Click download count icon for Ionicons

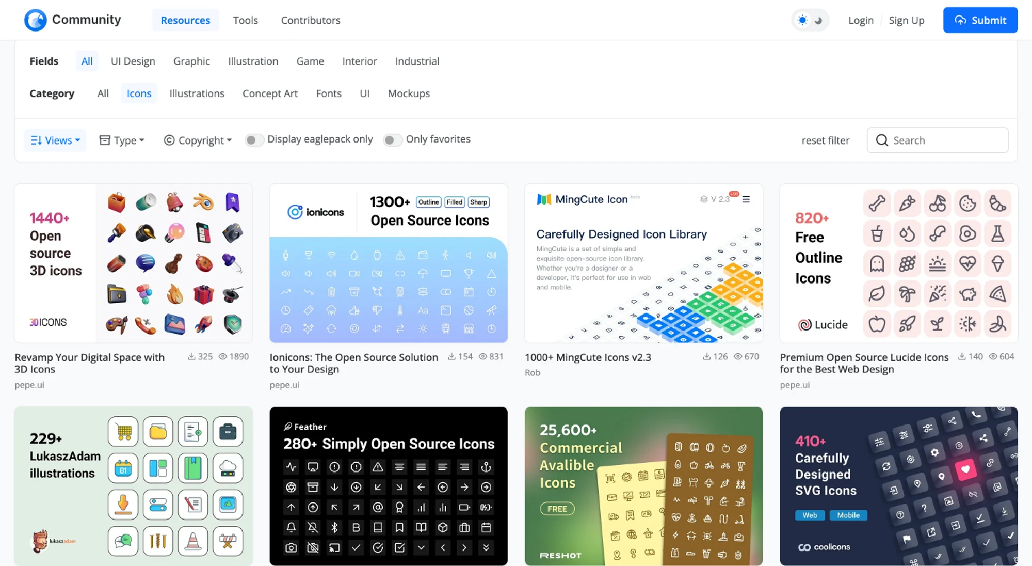pos(451,357)
